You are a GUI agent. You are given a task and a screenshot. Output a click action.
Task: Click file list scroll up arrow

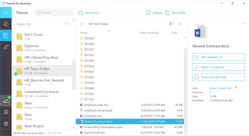[x=186, y=37]
